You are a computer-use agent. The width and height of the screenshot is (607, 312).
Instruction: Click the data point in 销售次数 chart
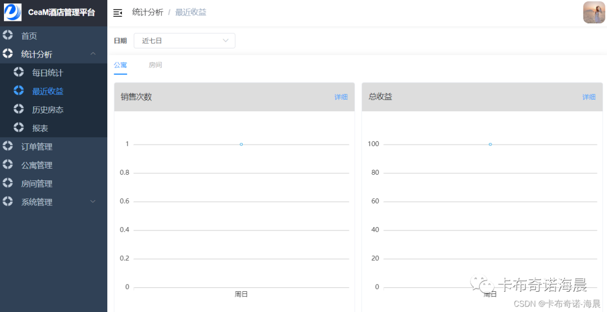click(241, 144)
